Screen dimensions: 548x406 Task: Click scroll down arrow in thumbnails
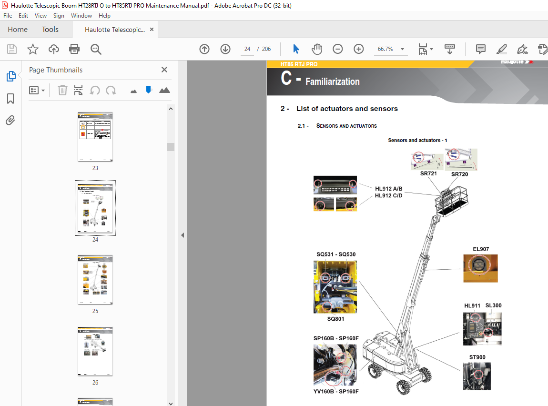[x=171, y=403]
